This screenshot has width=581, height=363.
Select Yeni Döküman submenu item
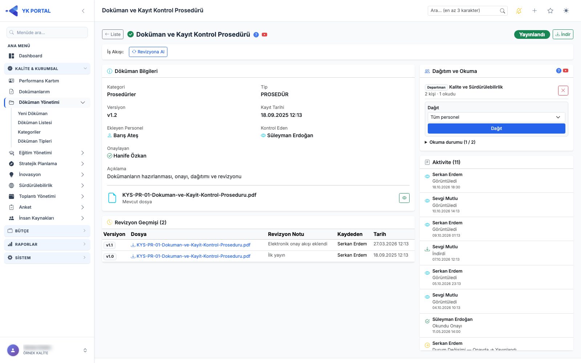tap(33, 114)
